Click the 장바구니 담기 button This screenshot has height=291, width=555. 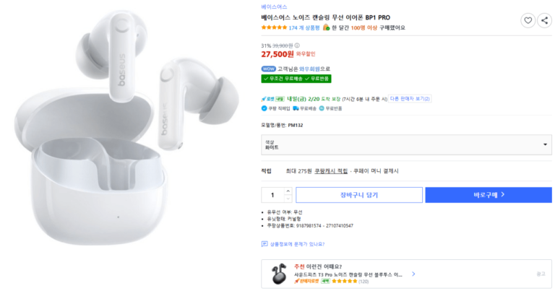[x=358, y=195]
